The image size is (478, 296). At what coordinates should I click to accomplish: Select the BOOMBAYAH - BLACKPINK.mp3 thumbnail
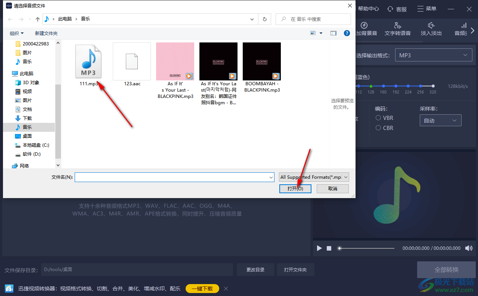pyautogui.click(x=262, y=61)
